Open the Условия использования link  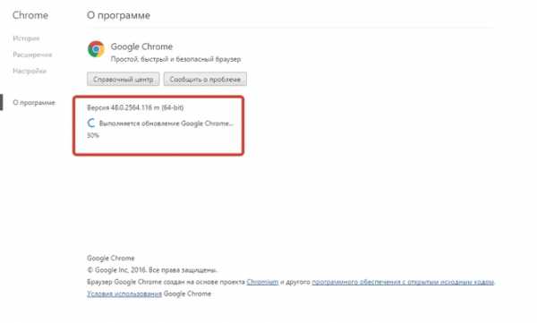[124, 293]
